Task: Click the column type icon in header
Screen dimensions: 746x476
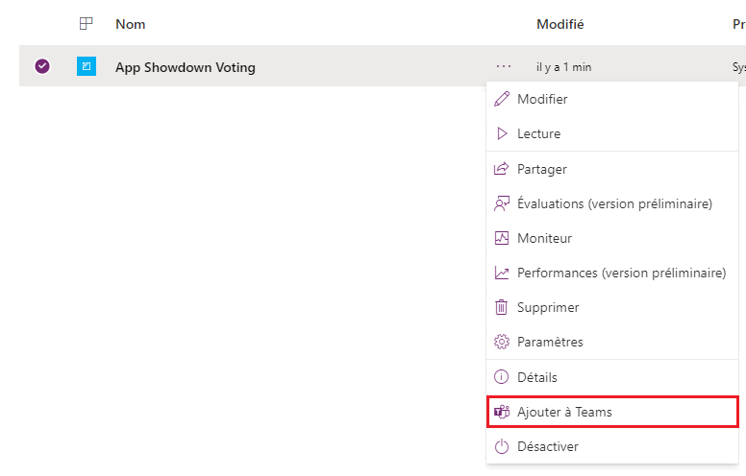Action: tap(87, 24)
